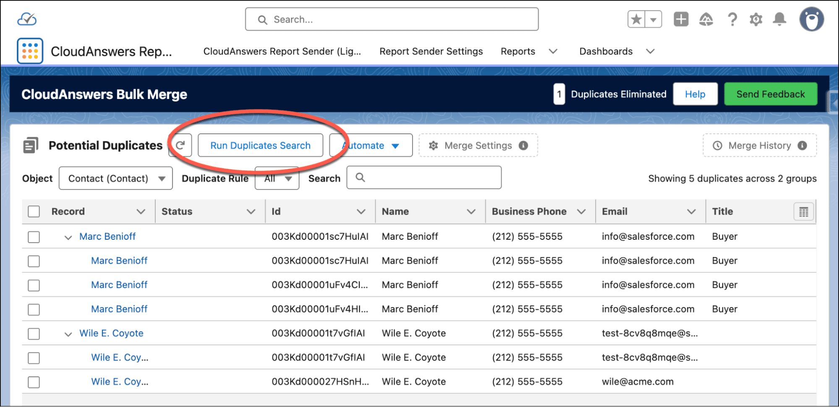Open the Object Contact dropdown
839x407 pixels.
click(x=116, y=179)
